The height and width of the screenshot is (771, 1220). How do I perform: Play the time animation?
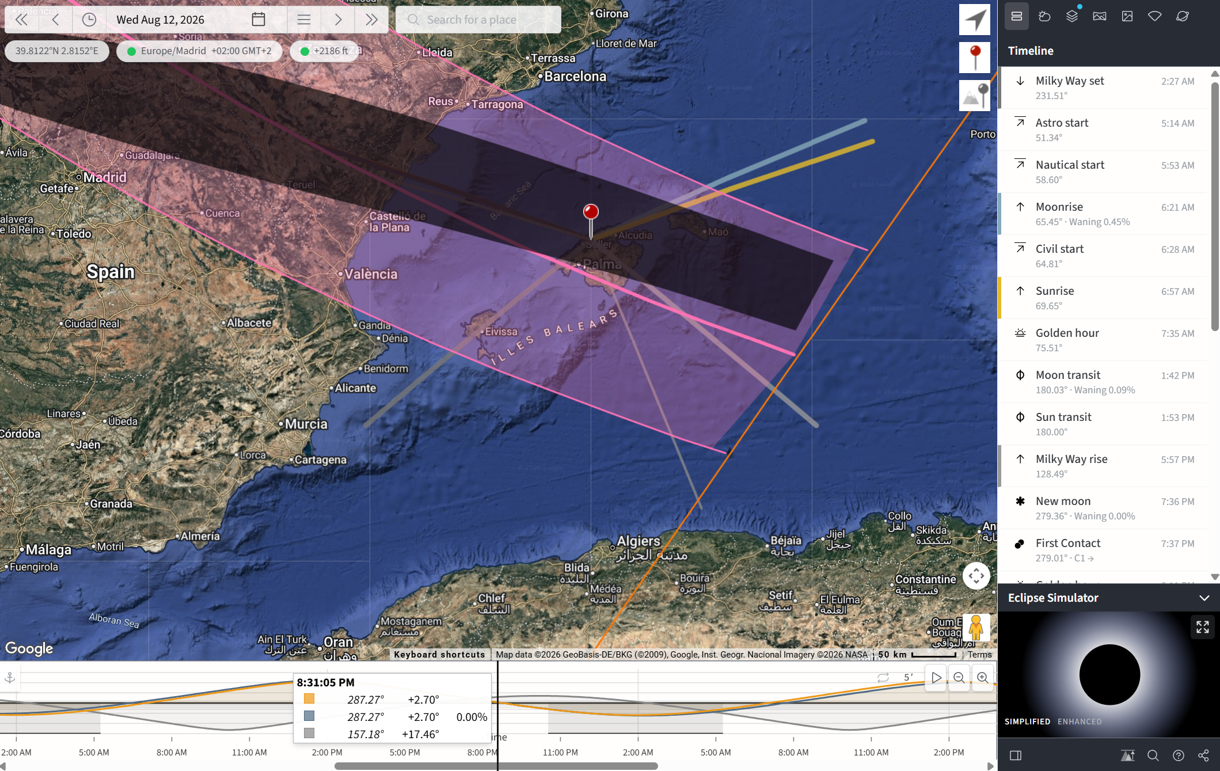click(937, 678)
